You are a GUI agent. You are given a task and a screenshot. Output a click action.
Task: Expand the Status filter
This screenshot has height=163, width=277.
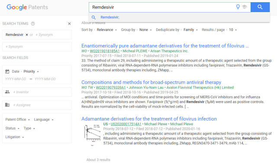pos(12,128)
